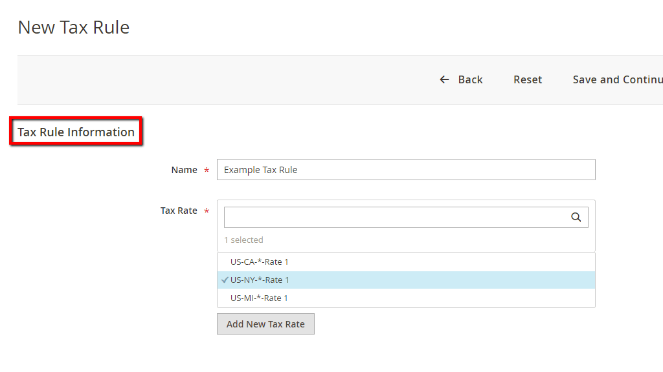Click the 1 selected indicator
Image resolution: width=663 pixels, height=372 pixels.
point(243,240)
